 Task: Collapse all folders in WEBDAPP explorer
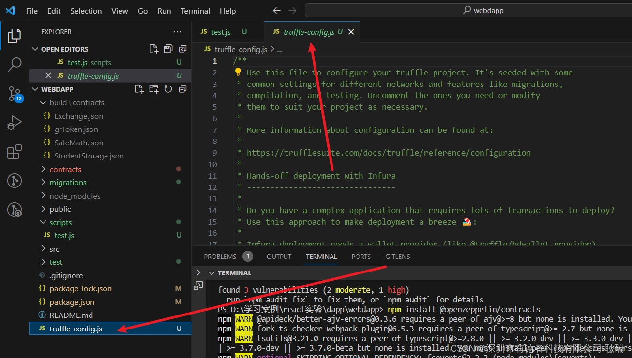coord(182,89)
